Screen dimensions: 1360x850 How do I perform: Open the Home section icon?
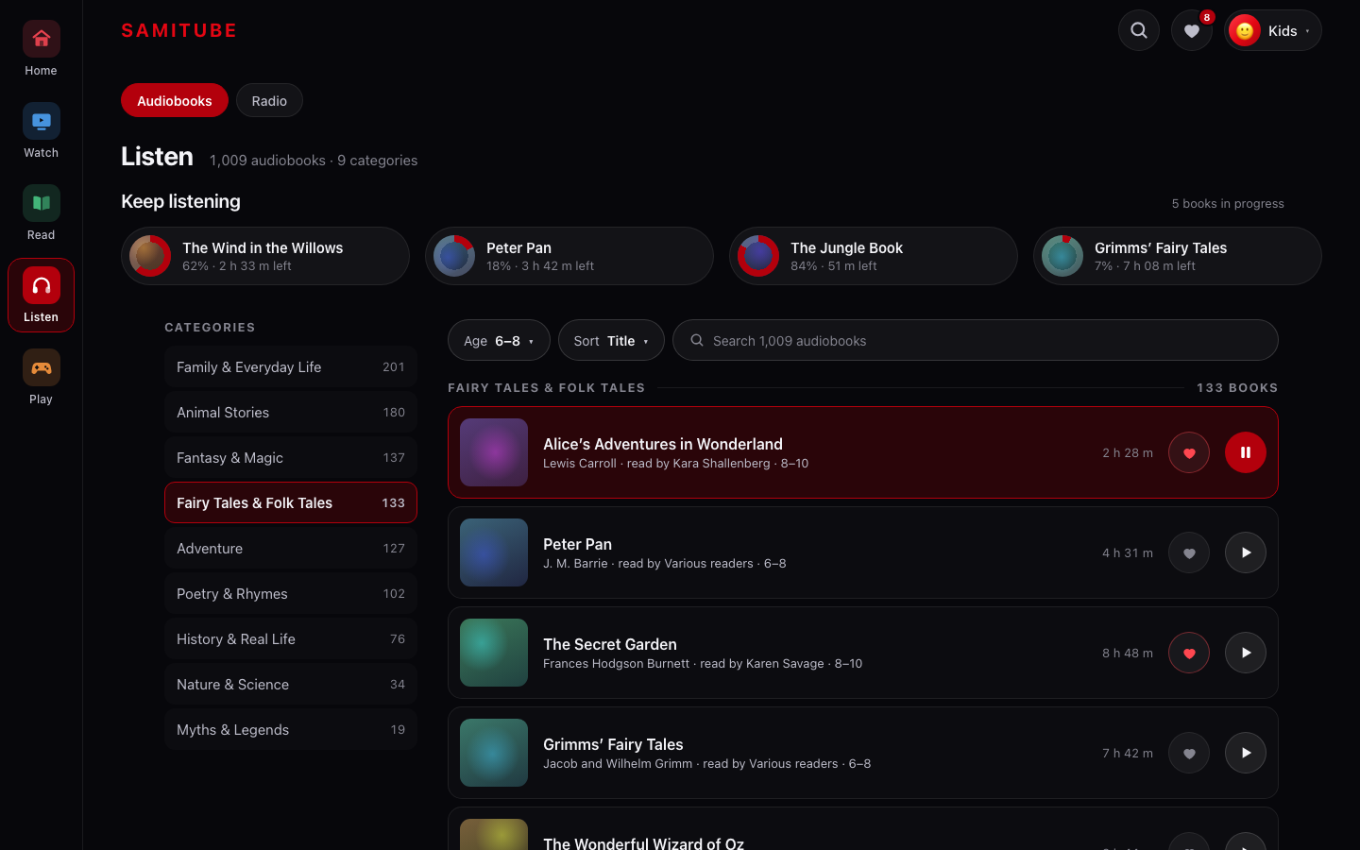point(41,39)
